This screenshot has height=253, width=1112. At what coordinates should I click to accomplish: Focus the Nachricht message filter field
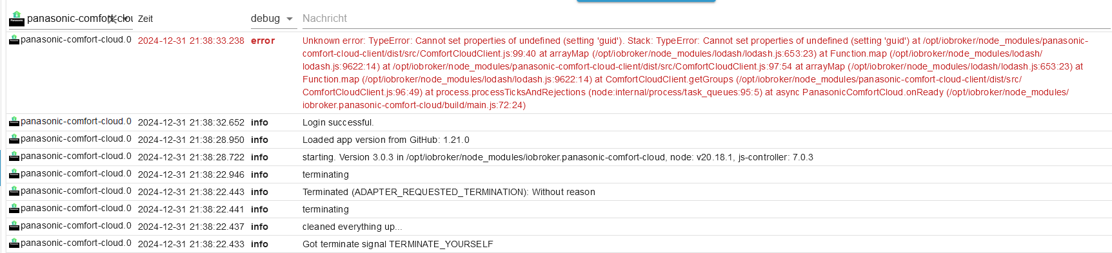(x=706, y=19)
